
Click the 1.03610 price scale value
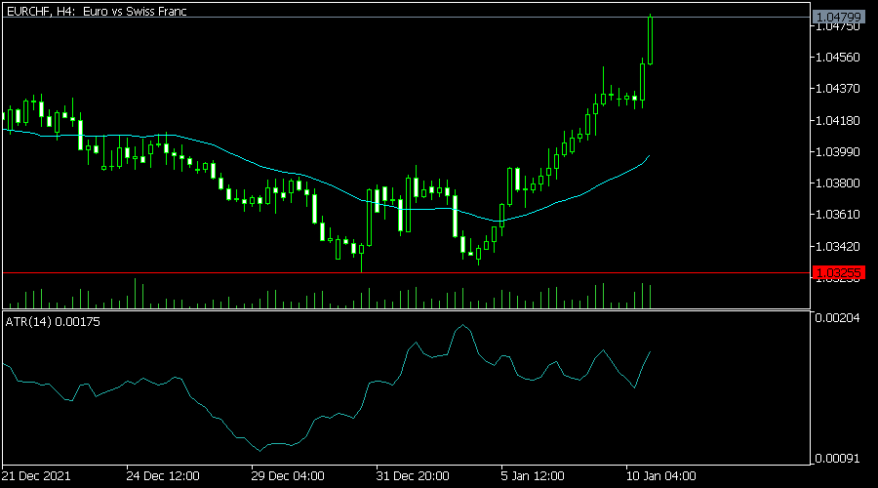[838, 215]
